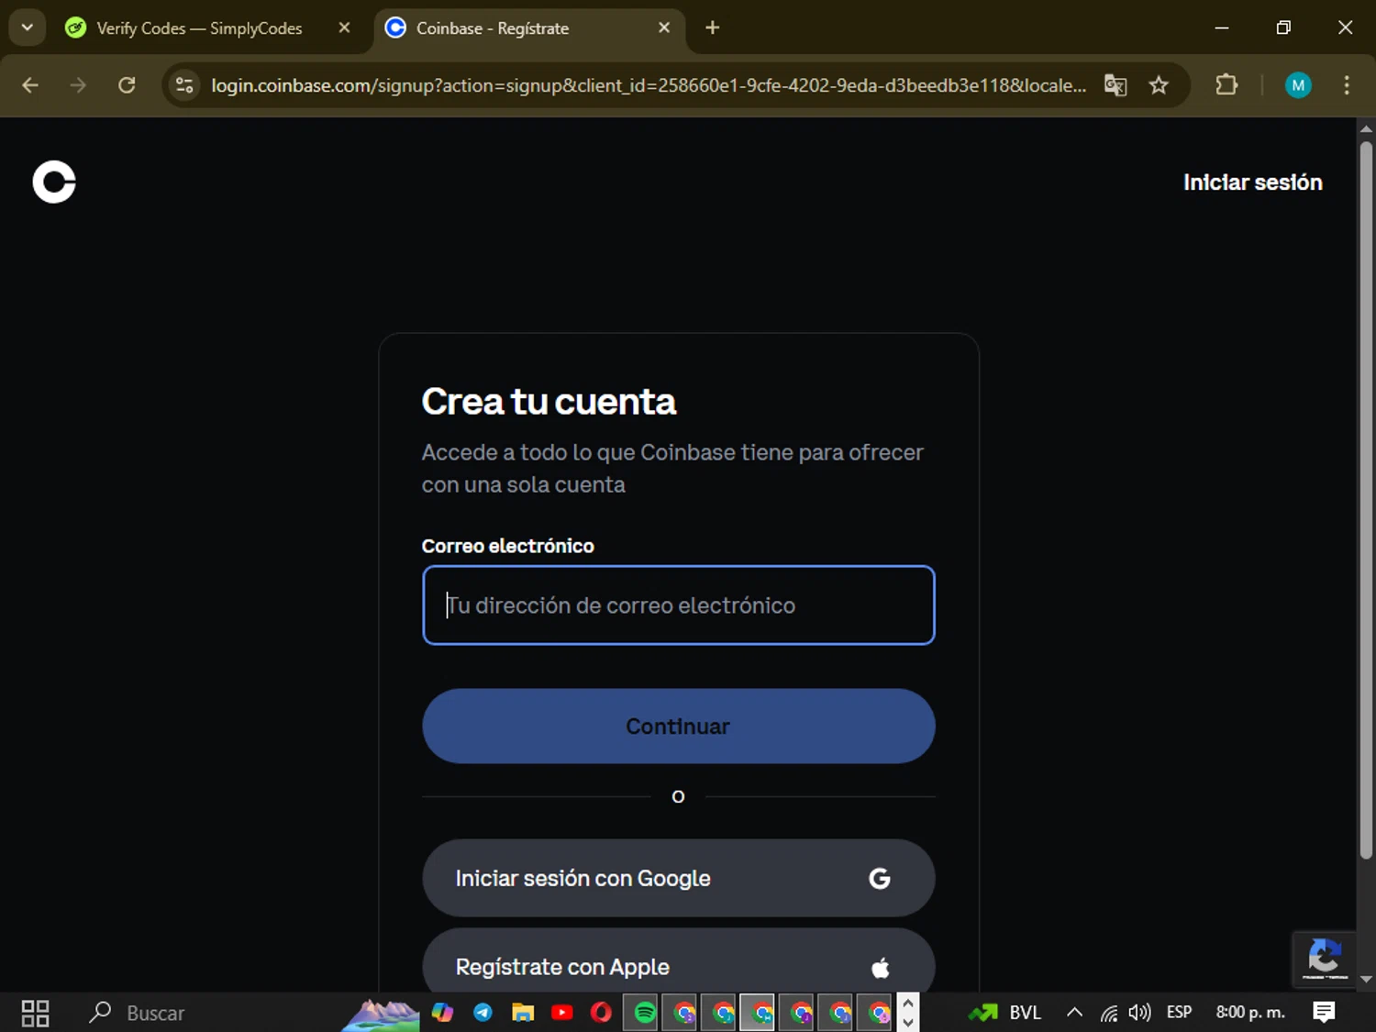Choose Iniciar sesión con Google
The width and height of the screenshot is (1376, 1032).
[x=679, y=878]
